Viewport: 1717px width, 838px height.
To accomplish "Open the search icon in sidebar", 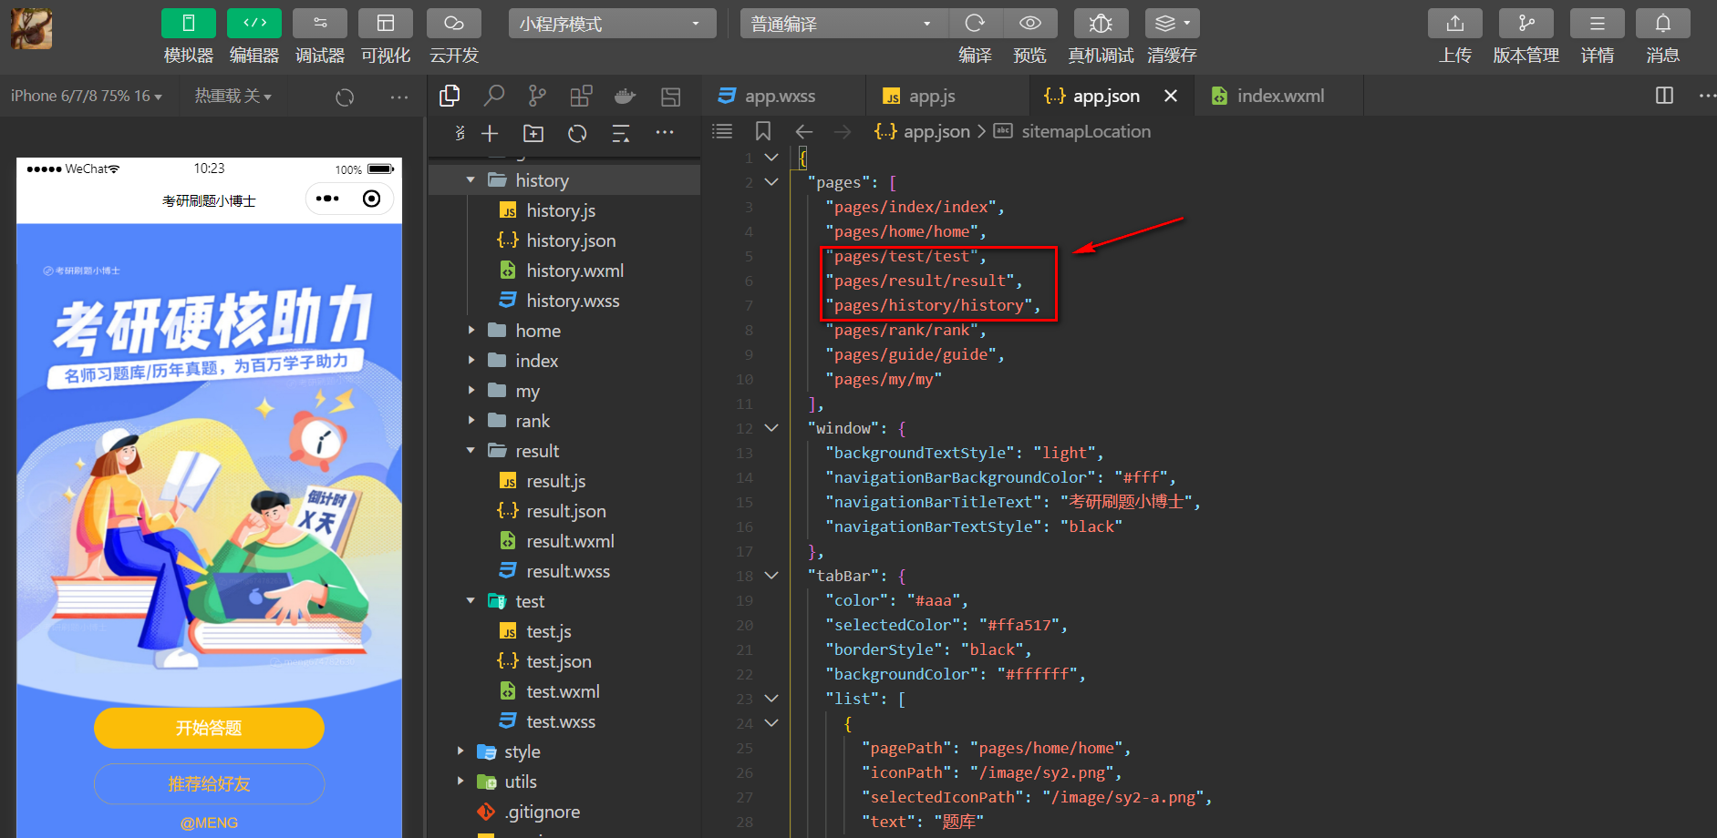I will click(493, 96).
